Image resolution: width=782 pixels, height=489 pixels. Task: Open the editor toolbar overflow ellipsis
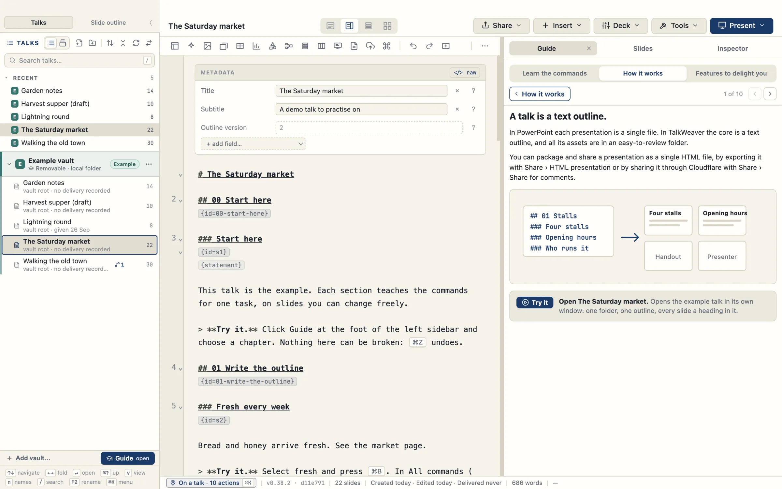tap(485, 46)
